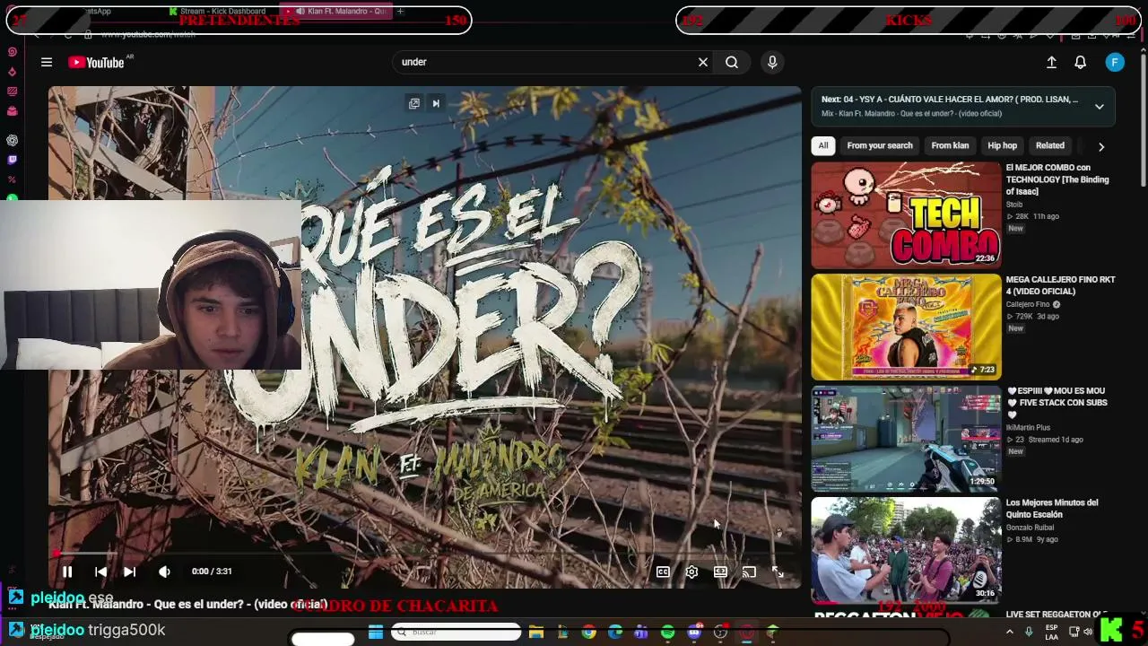The image size is (1148, 646).
Task: Open the YouTube guide hamburger menu
Action: coord(47,62)
